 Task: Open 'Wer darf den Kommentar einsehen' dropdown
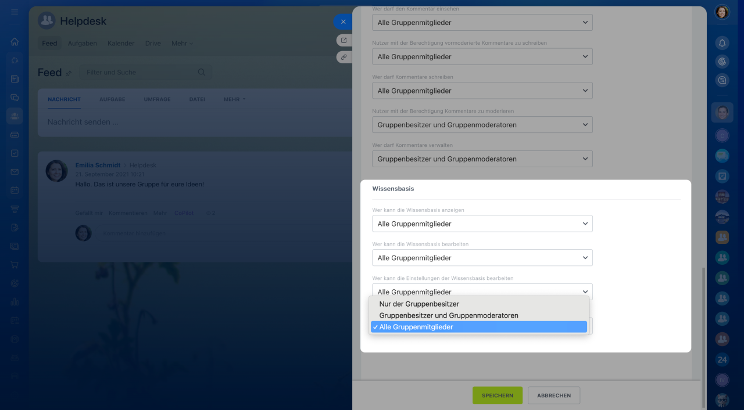[x=482, y=23]
